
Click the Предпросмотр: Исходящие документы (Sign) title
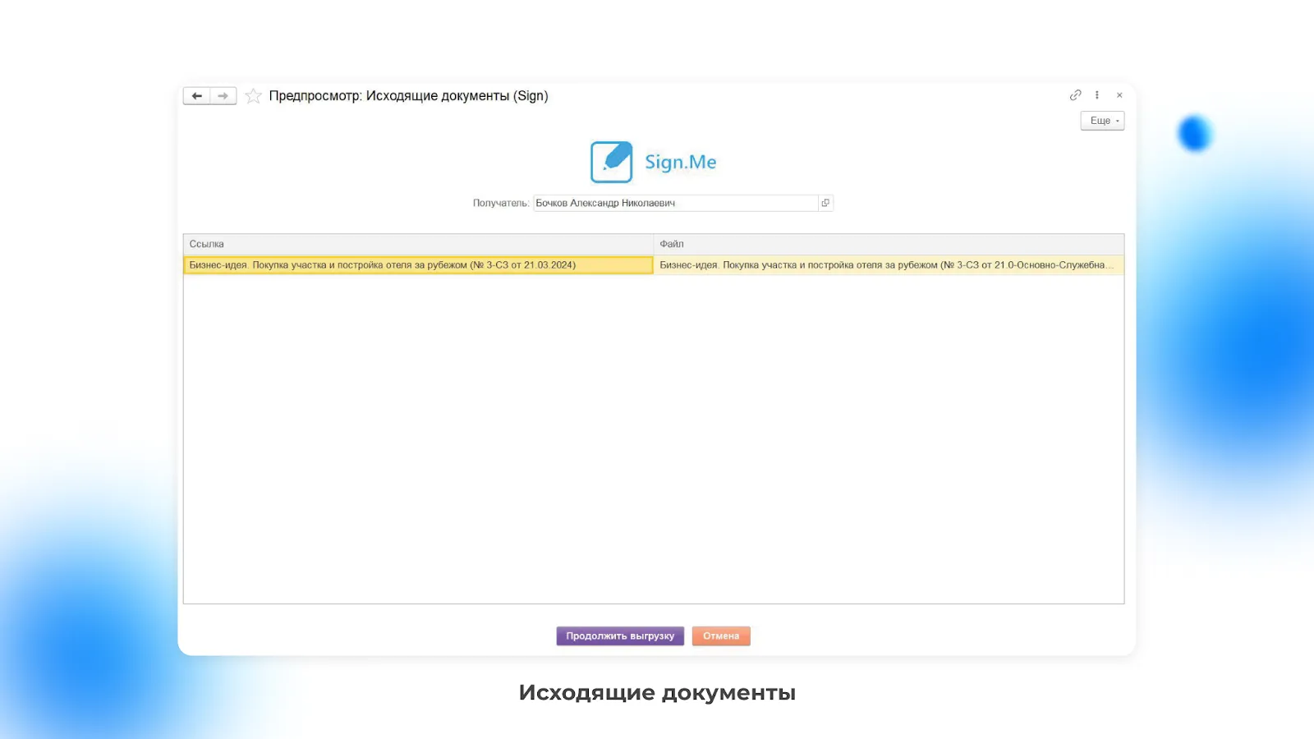[x=408, y=96]
